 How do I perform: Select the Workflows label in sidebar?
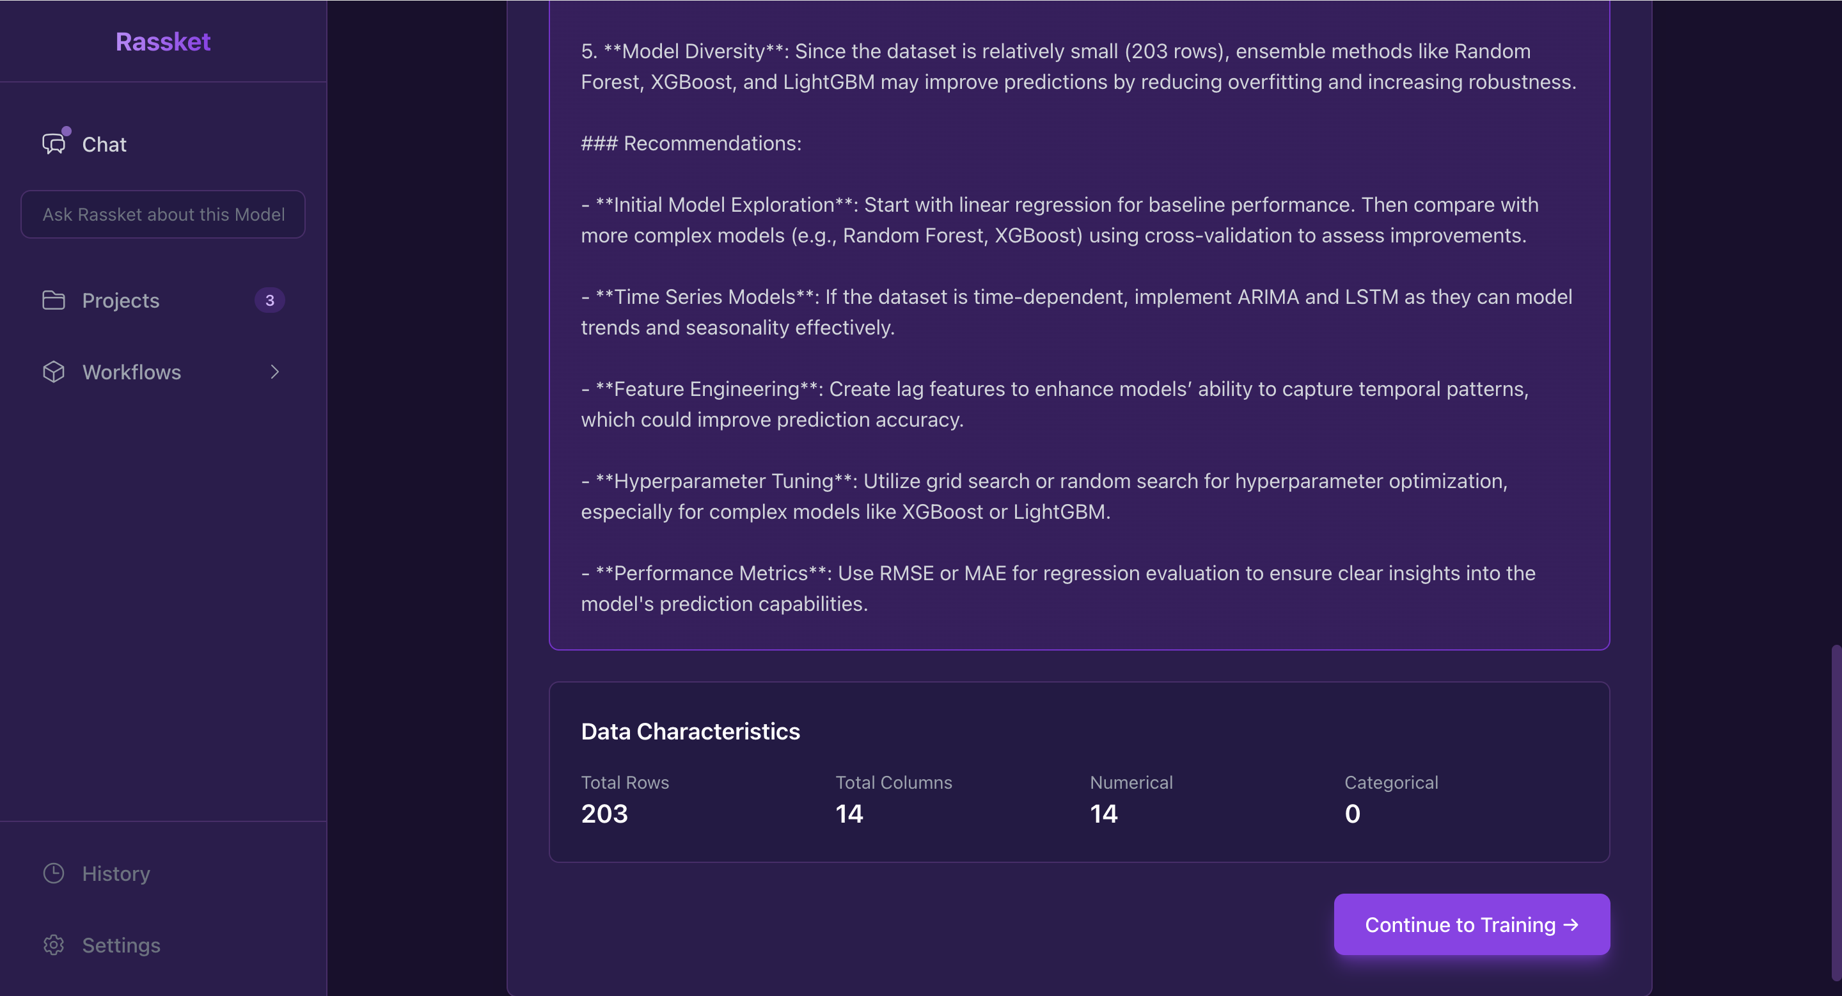click(x=132, y=372)
